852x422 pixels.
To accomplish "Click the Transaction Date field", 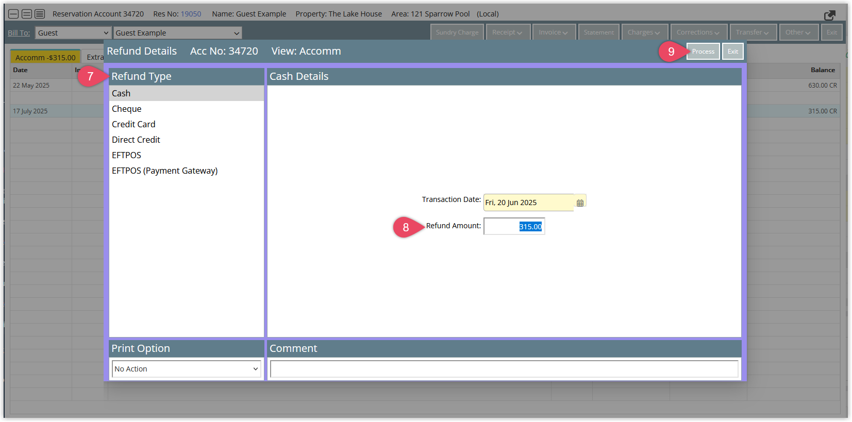I will click(x=529, y=202).
